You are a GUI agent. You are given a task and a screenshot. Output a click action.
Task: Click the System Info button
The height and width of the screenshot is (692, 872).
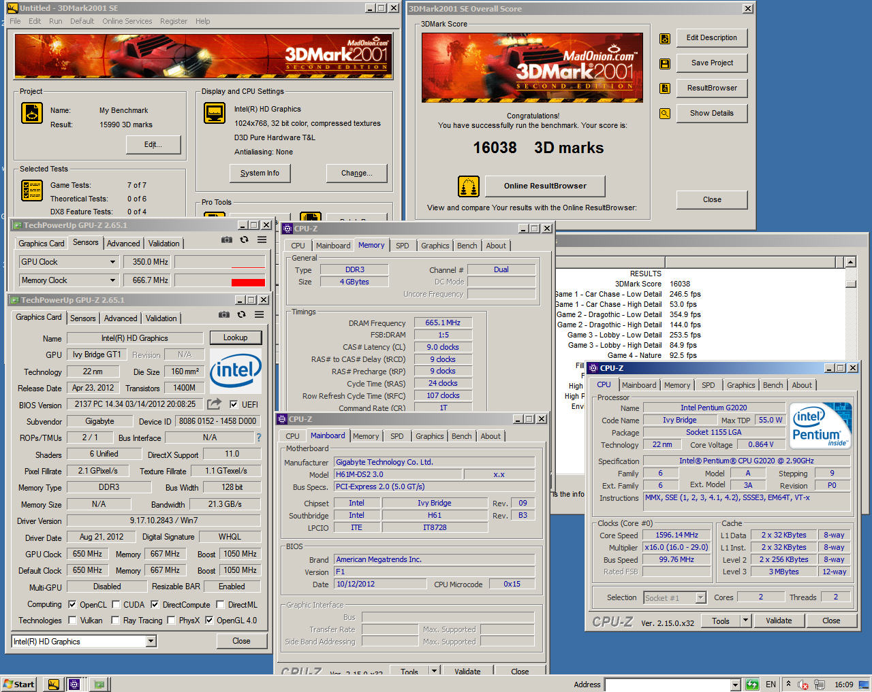(260, 173)
